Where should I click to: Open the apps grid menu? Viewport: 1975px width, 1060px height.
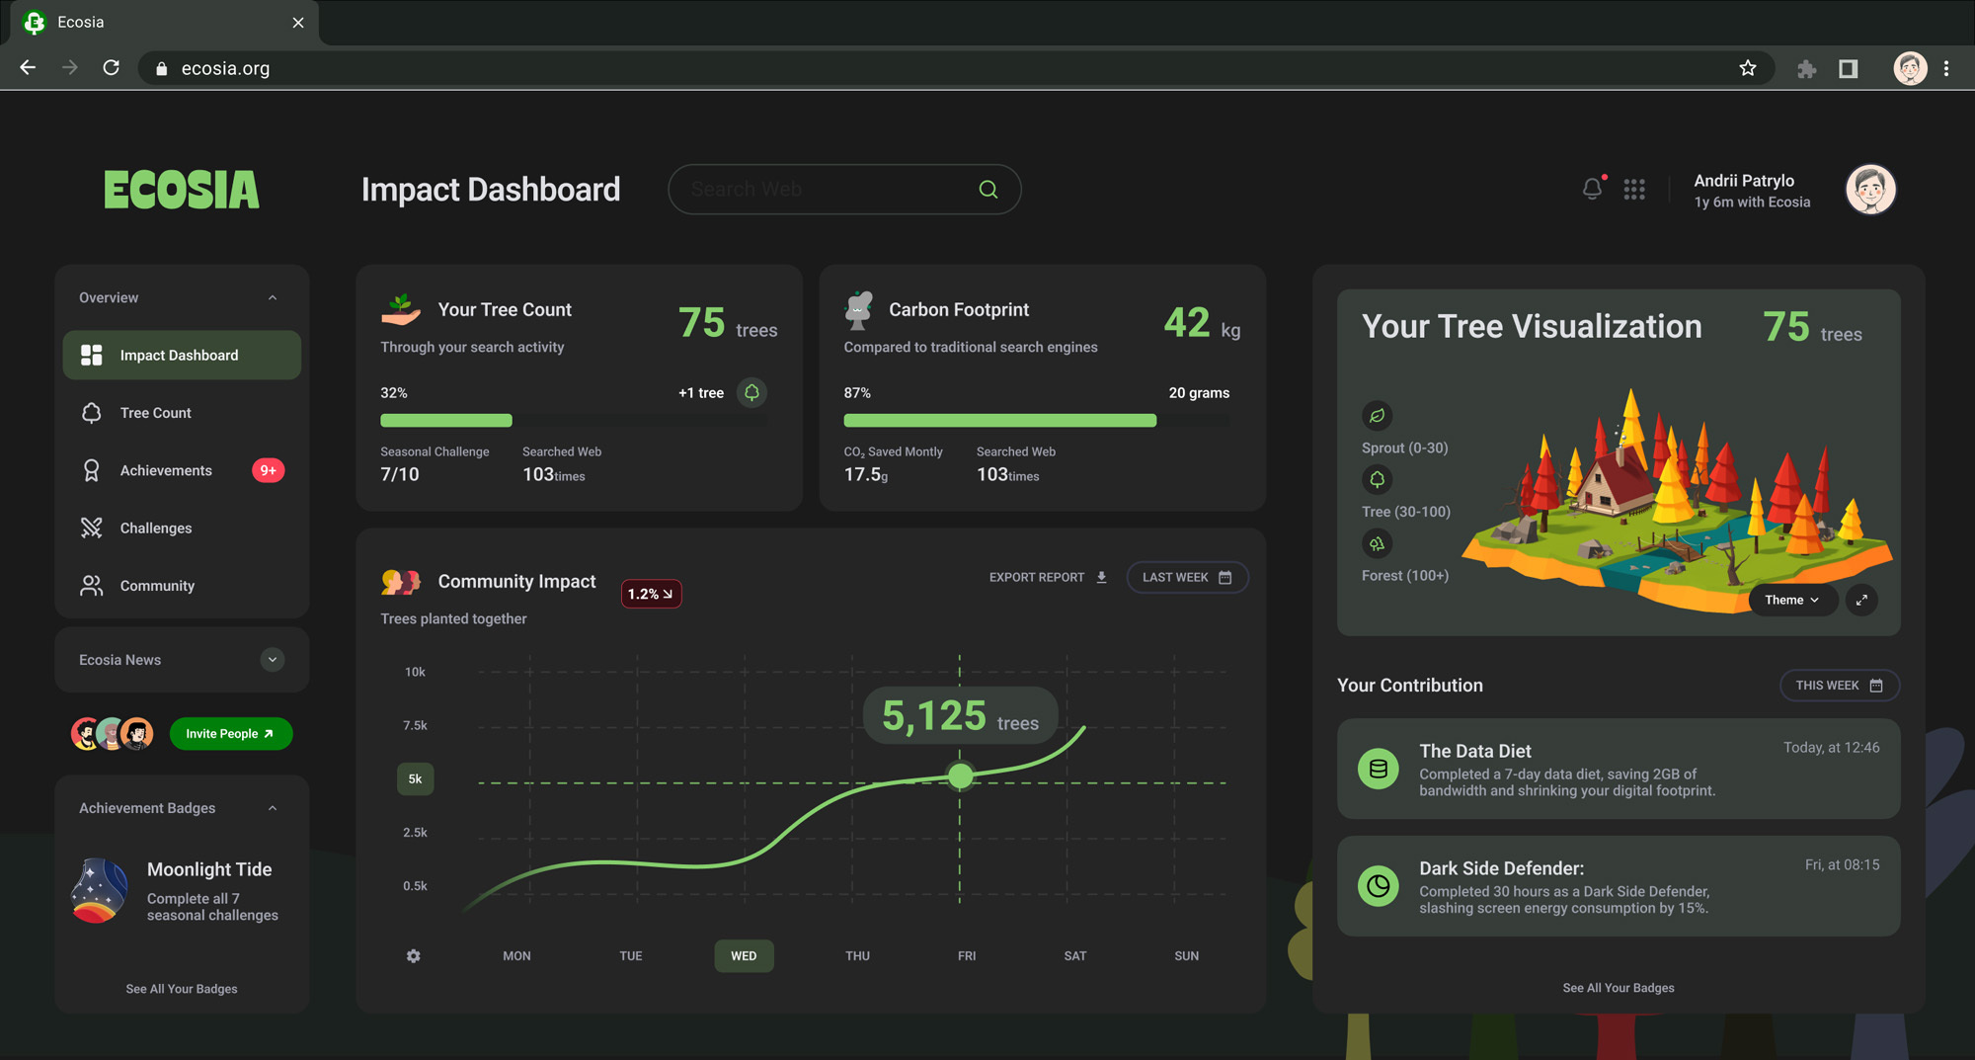point(1634,190)
